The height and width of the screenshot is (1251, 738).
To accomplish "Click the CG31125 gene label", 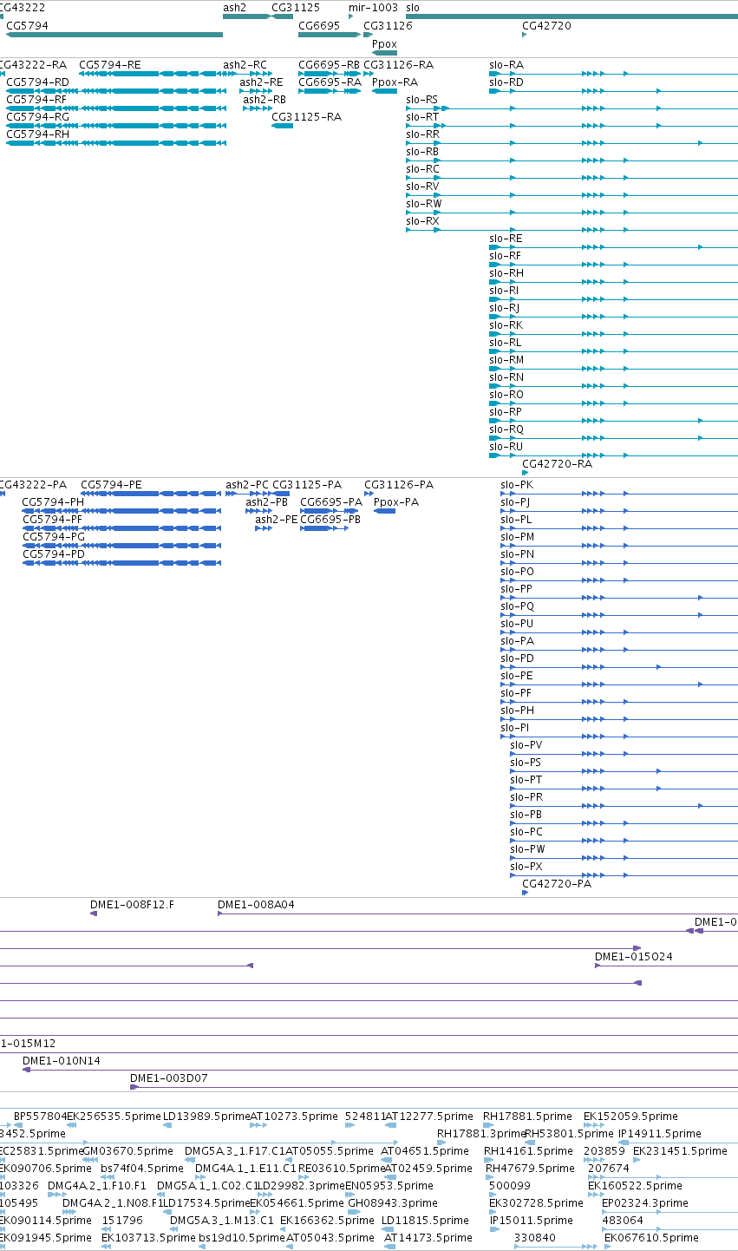I will (x=296, y=7).
